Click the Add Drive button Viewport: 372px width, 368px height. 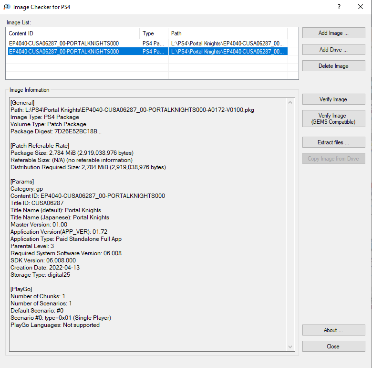(x=333, y=49)
